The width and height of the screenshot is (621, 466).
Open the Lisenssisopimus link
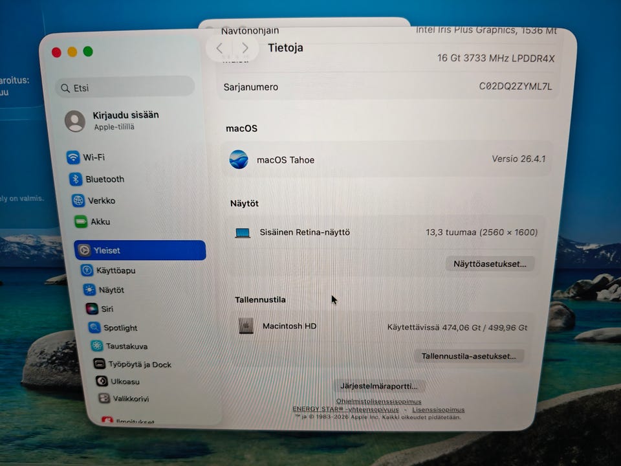point(438,410)
